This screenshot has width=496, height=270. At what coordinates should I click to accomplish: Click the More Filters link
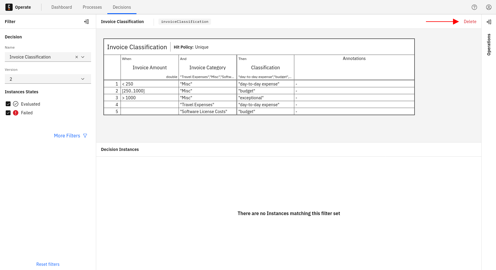coord(67,136)
